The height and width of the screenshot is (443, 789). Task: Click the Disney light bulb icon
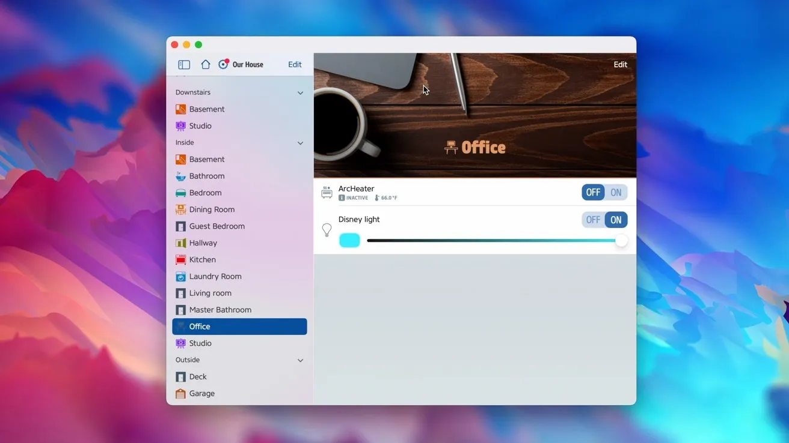click(327, 230)
